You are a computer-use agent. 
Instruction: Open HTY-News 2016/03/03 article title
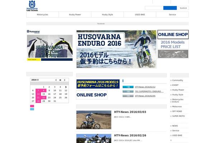pyautogui.click(x=130, y=112)
